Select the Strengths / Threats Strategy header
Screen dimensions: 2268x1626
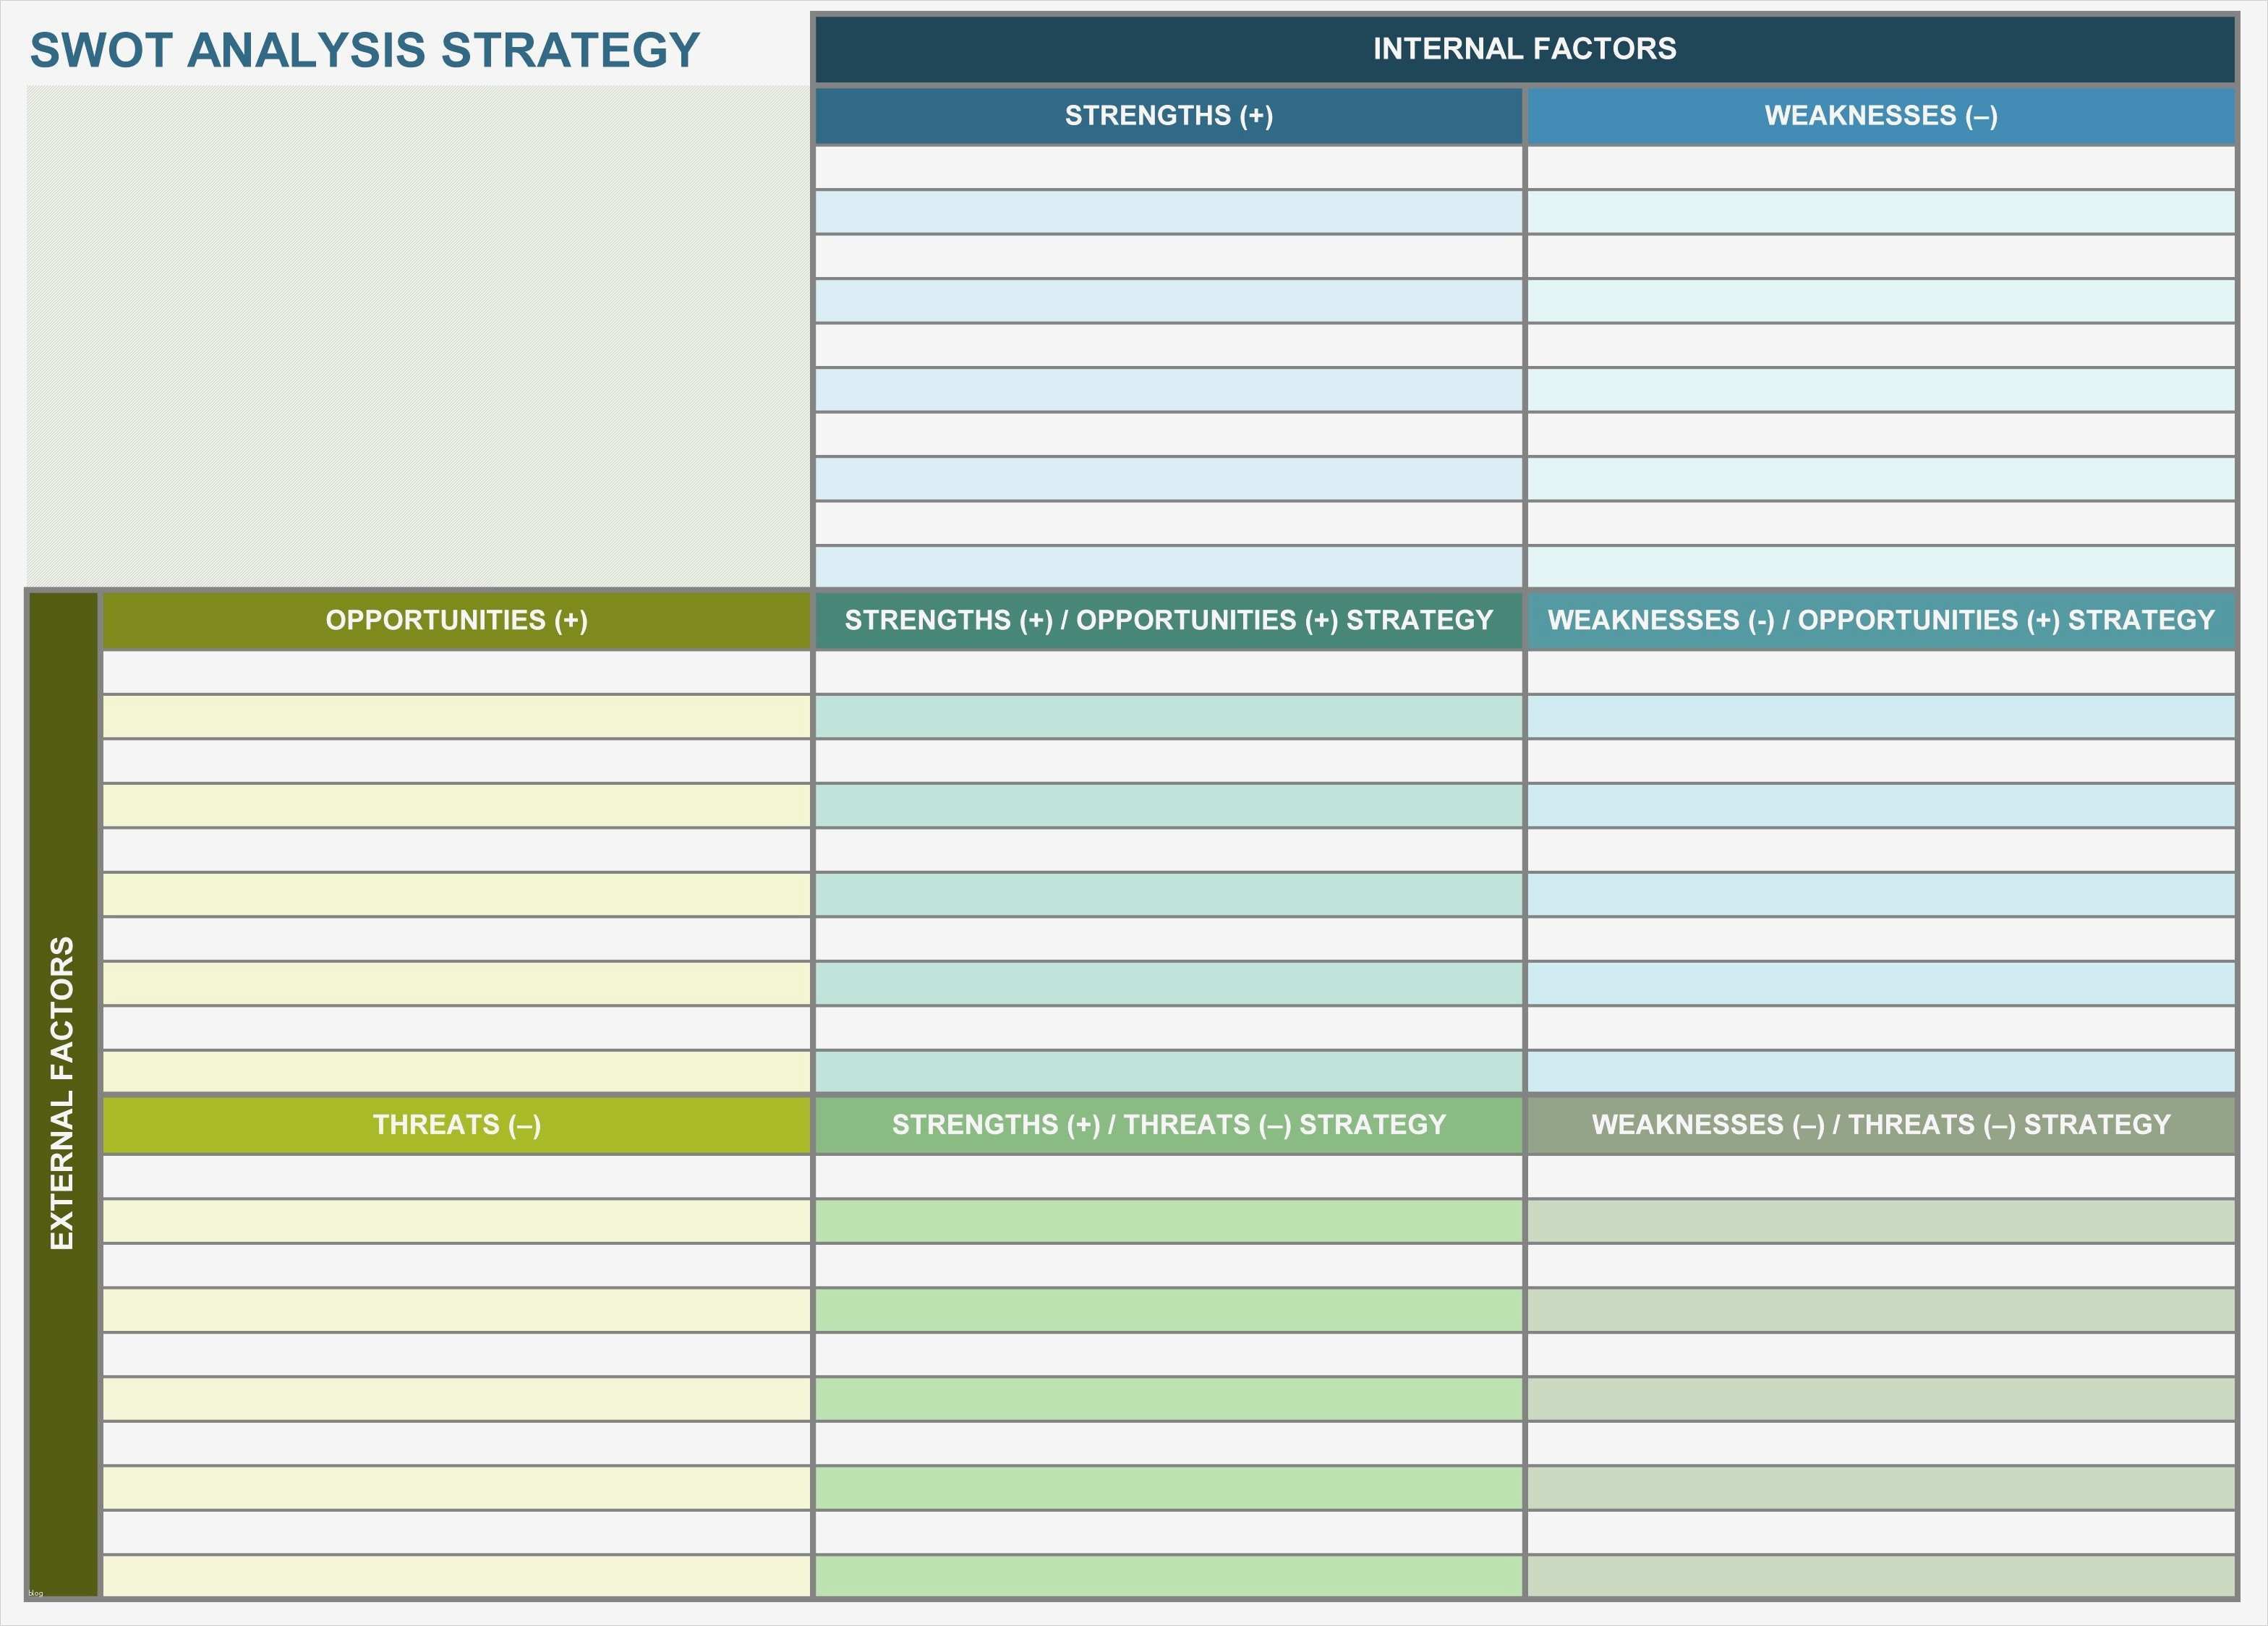[1168, 1125]
